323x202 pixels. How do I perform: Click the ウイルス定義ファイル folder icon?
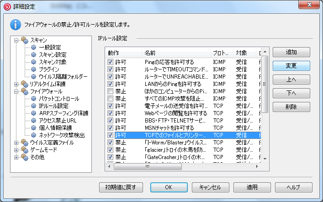coord(25,143)
